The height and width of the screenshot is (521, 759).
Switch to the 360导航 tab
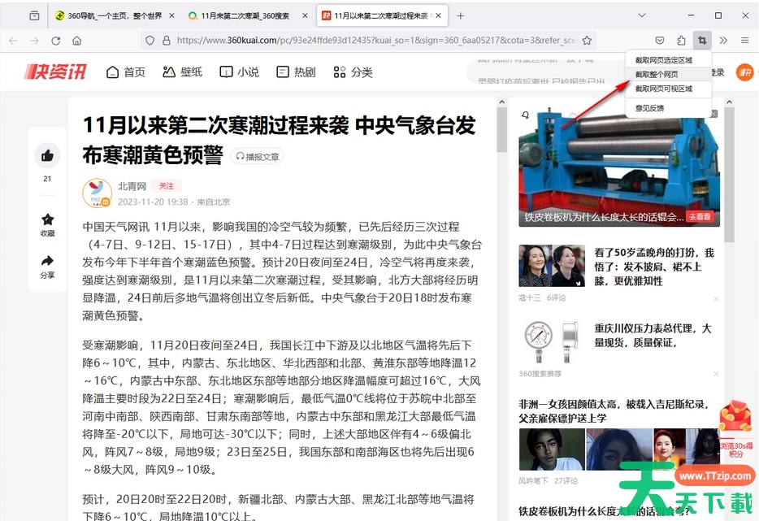tap(109, 15)
